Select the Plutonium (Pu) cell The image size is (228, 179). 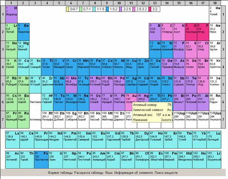pos(84,160)
